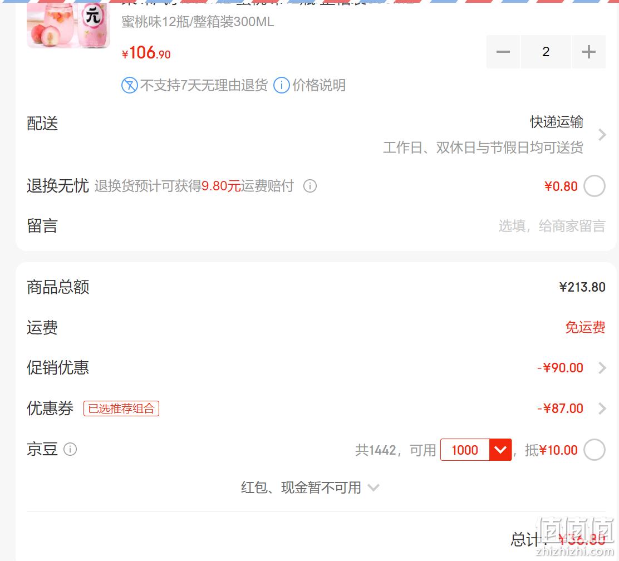The height and width of the screenshot is (561, 619).
Task: Click info icon beside 京豆
Action: (70, 449)
